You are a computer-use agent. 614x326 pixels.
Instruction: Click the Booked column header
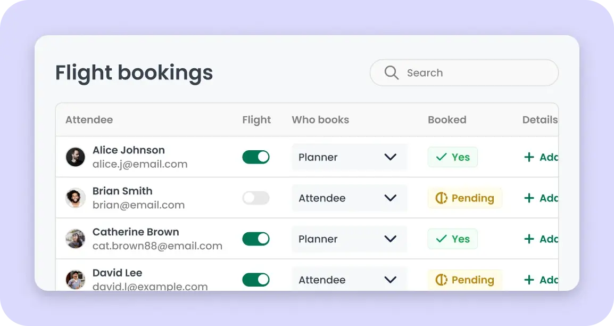(x=447, y=120)
